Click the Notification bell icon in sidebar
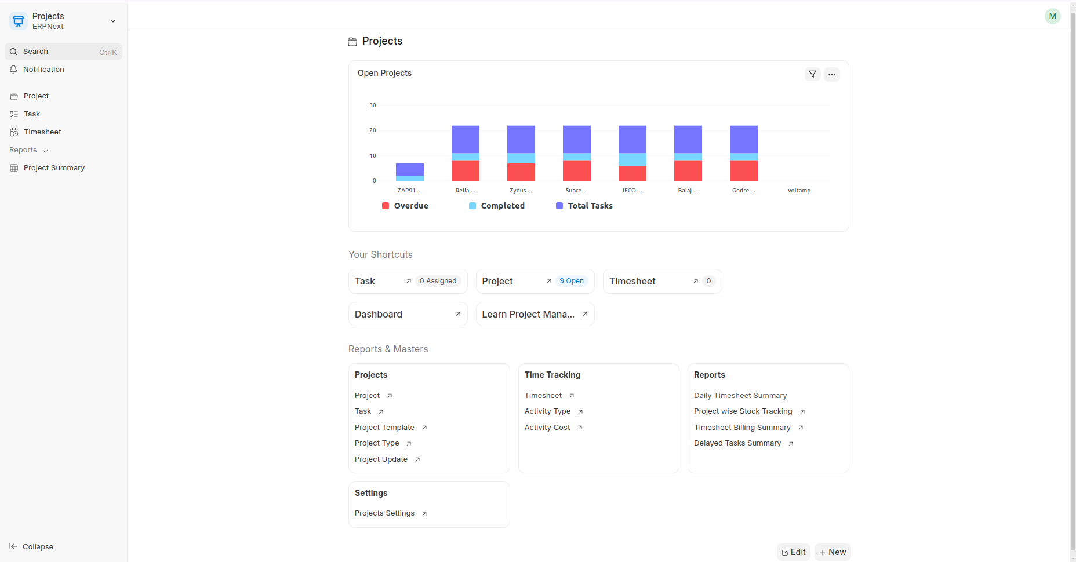 coord(13,70)
